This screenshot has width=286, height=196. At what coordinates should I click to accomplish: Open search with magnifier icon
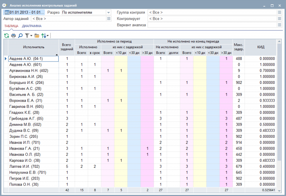coord(20,35)
